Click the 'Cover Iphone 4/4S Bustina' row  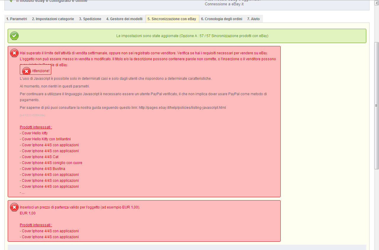tap(42, 169)
